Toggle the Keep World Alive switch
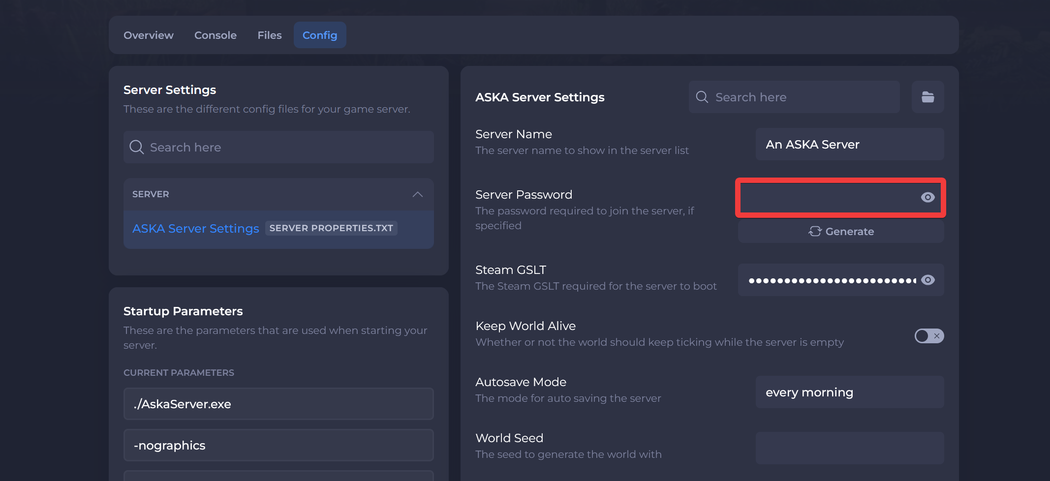The image size is (1050, 481). coord(929,336)
